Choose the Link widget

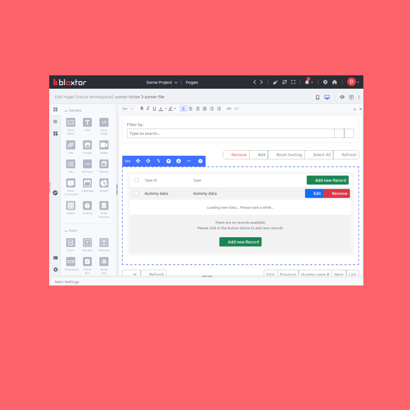71,147
